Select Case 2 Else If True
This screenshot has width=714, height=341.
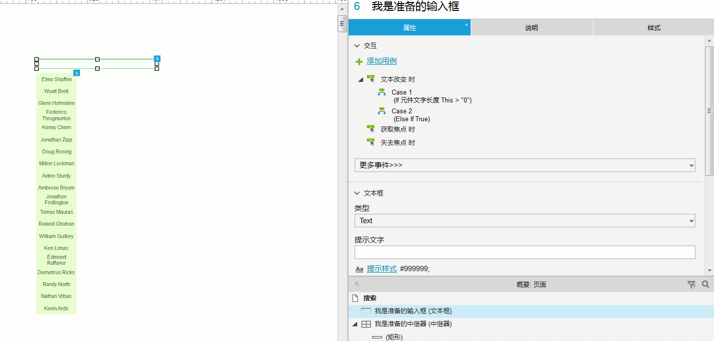click(x=411, y=115)
